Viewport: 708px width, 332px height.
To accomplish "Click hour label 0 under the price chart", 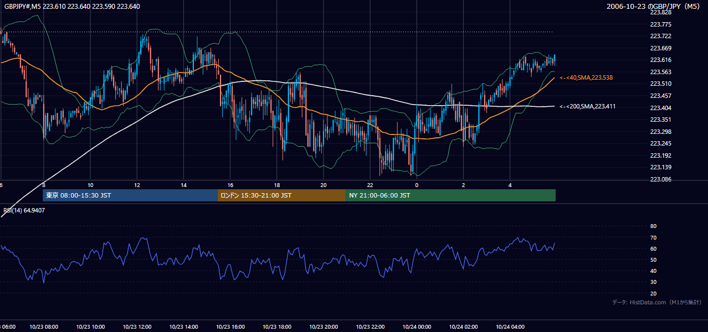I will click(x=417, y=185).
